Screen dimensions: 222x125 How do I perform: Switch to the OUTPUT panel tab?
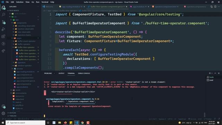coord(61,73)
